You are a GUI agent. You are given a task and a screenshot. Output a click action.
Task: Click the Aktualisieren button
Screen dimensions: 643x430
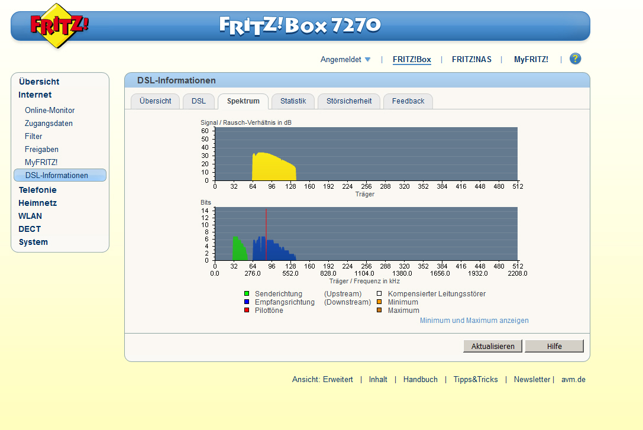(493, 346)
